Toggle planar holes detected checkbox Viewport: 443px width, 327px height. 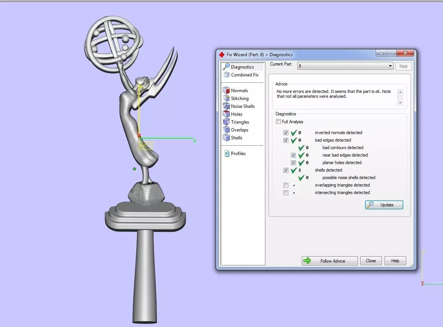click(x=293, y=163)
